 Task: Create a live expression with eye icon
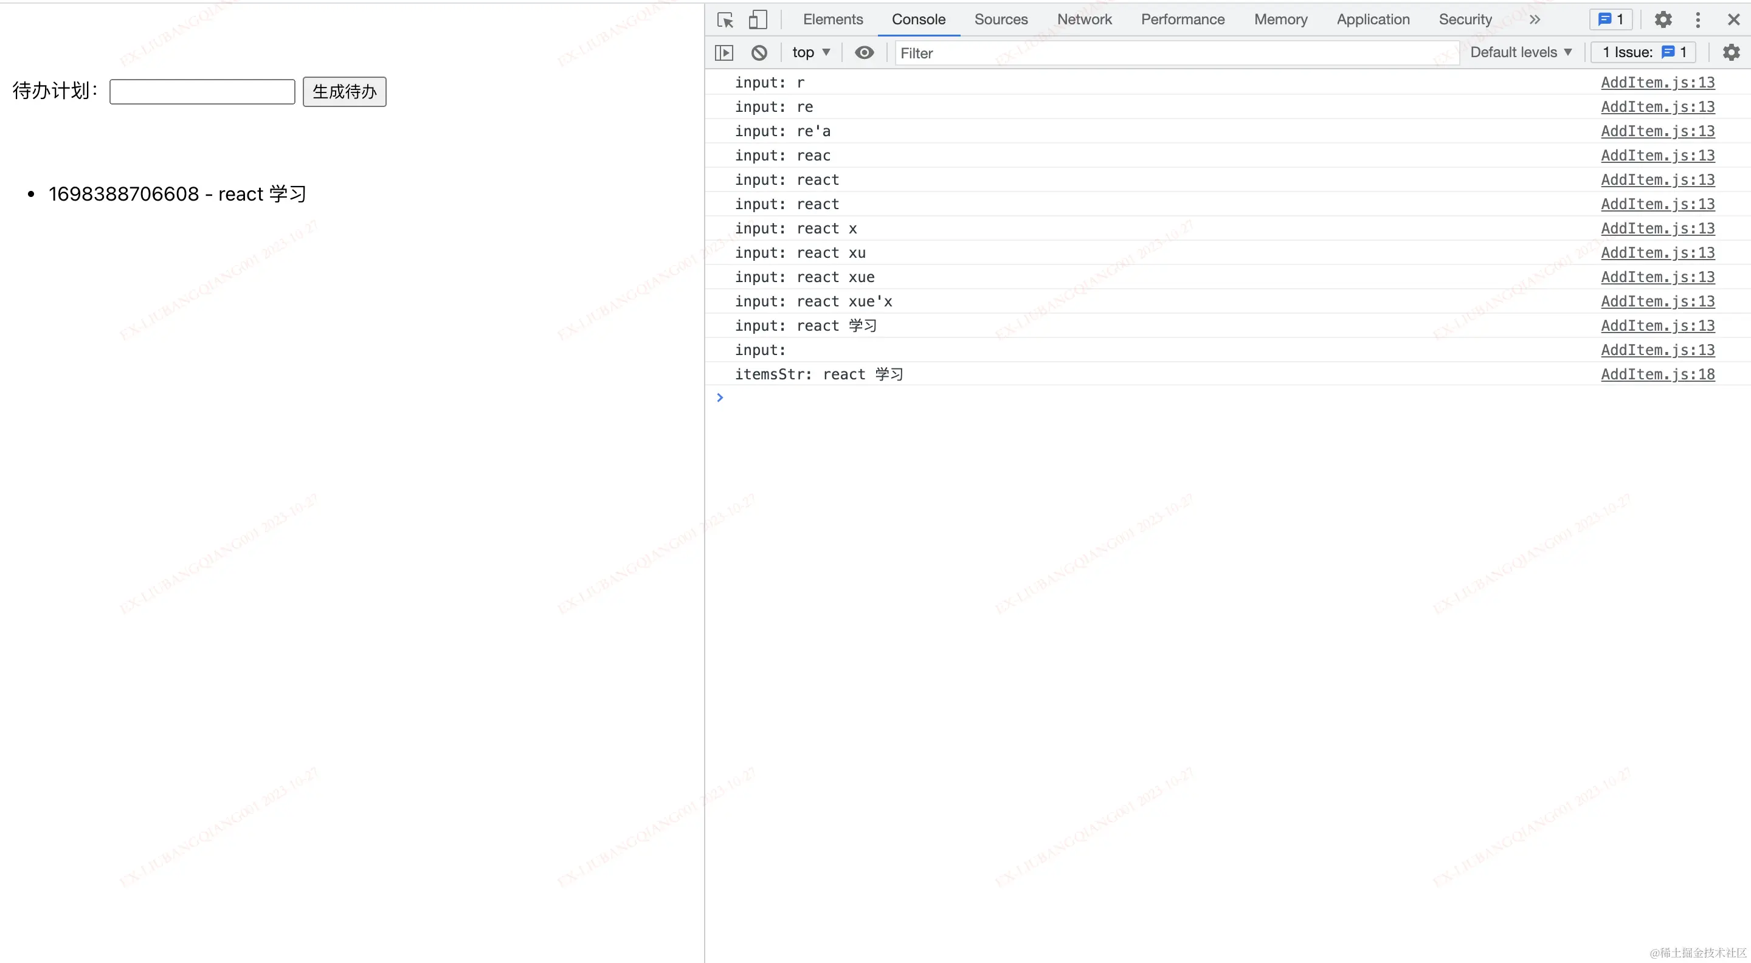864,52
